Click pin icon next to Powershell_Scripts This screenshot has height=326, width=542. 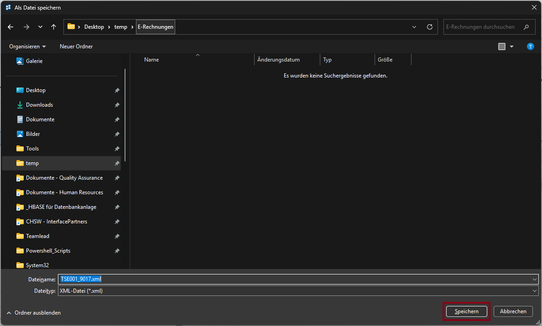117,251
